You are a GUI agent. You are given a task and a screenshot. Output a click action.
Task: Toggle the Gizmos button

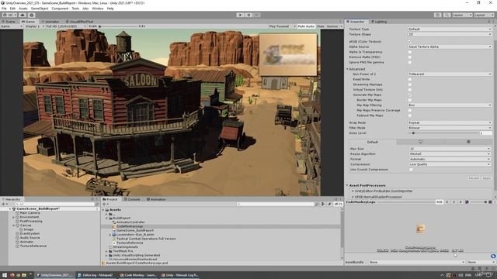click(x=332, y=26)
